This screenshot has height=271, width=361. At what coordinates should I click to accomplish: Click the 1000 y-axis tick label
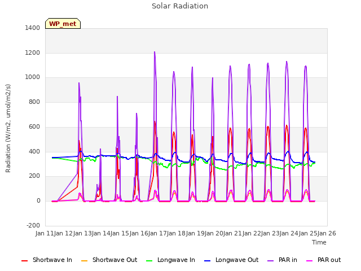point(33,77)
